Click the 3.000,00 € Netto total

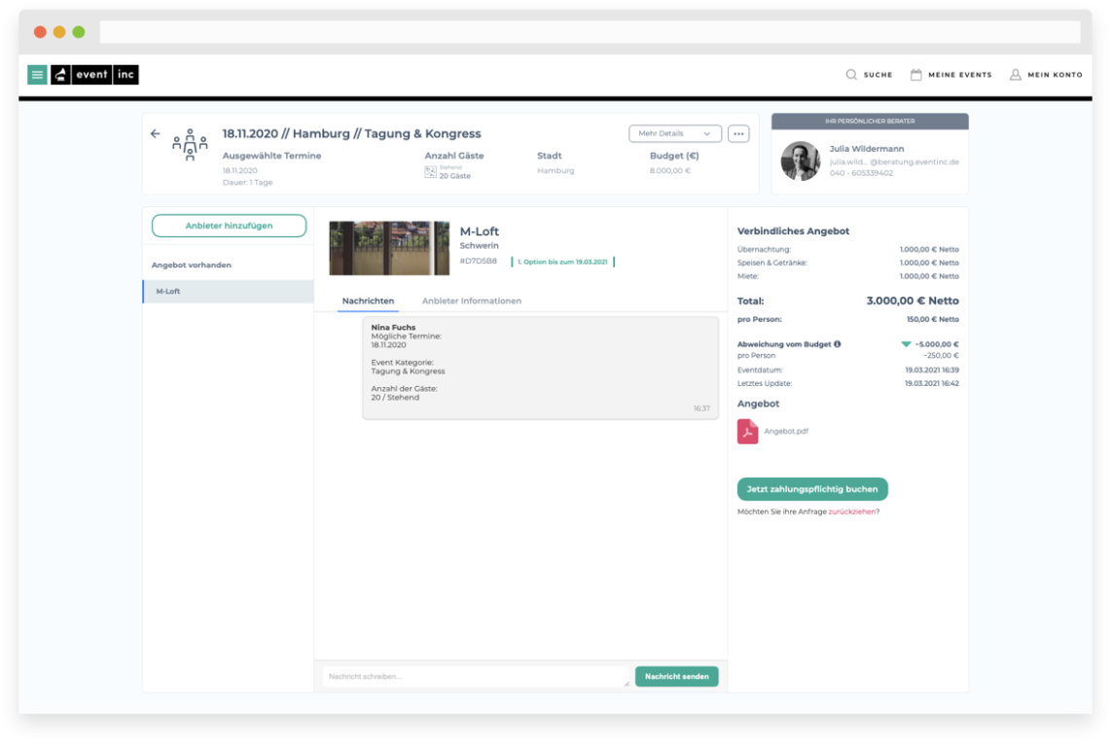pyautogui.click(x=912, y=300)
